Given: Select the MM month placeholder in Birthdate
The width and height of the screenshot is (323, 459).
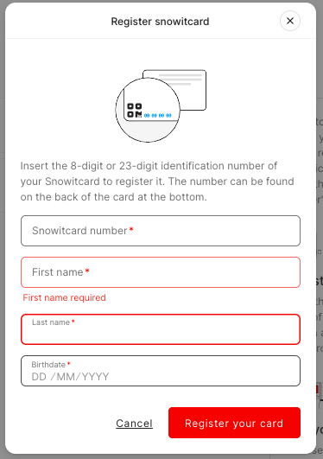Looking at the screenshot, I should tap(66, 377).
